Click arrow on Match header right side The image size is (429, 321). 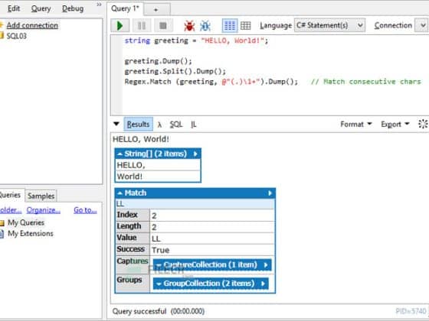click(x=270, y=193)
